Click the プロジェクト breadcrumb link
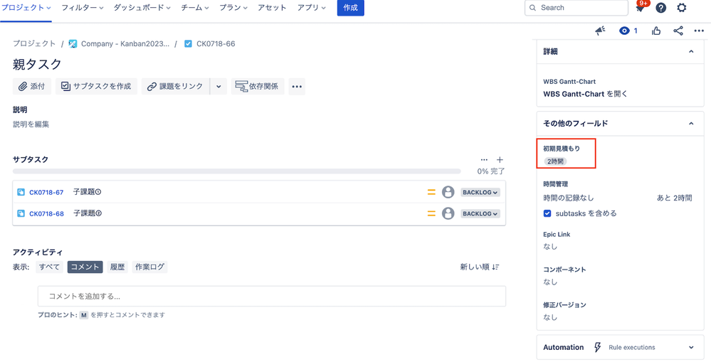711x362 pixels. (x=34, y=44)
